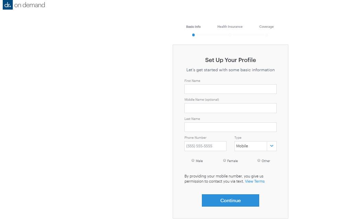
Task: Click the blue Basic Info step dot
Action: point(194,35)
